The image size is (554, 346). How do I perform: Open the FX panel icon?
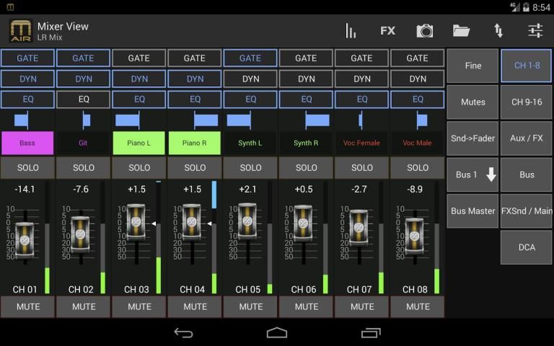click(388, 30)
